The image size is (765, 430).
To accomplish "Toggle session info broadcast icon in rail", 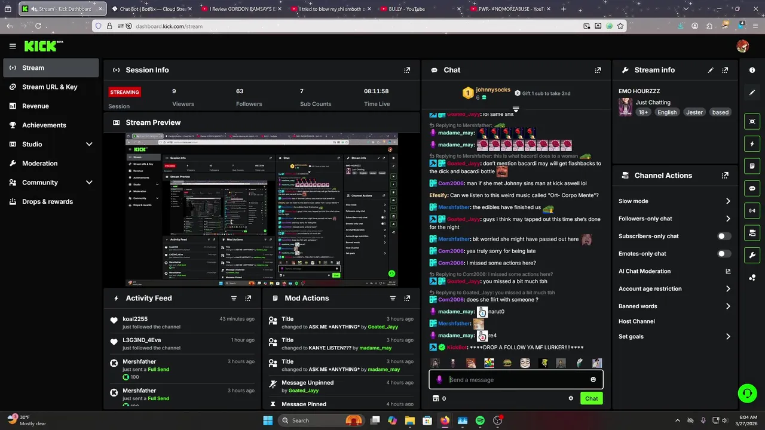I will pyautogui.click(x=752, y=210).
